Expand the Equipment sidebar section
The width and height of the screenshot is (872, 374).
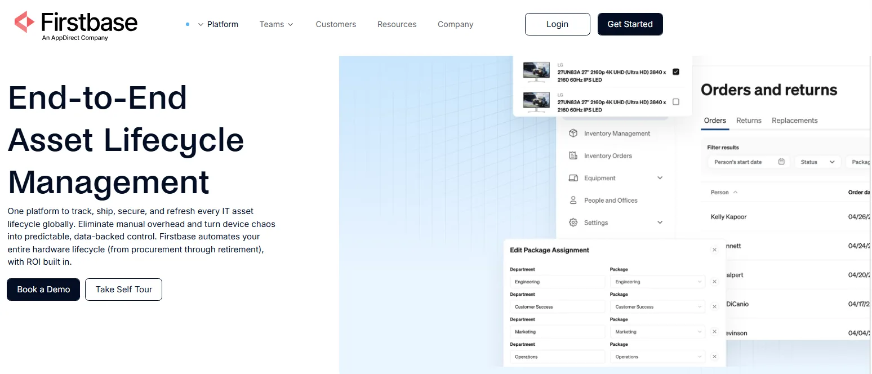(x=660, y=178)
